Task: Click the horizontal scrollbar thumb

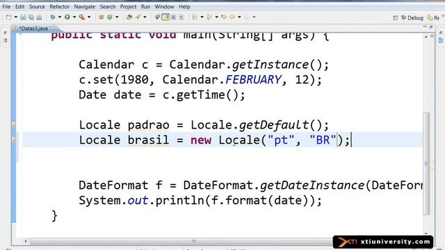Action: (194, 241)
